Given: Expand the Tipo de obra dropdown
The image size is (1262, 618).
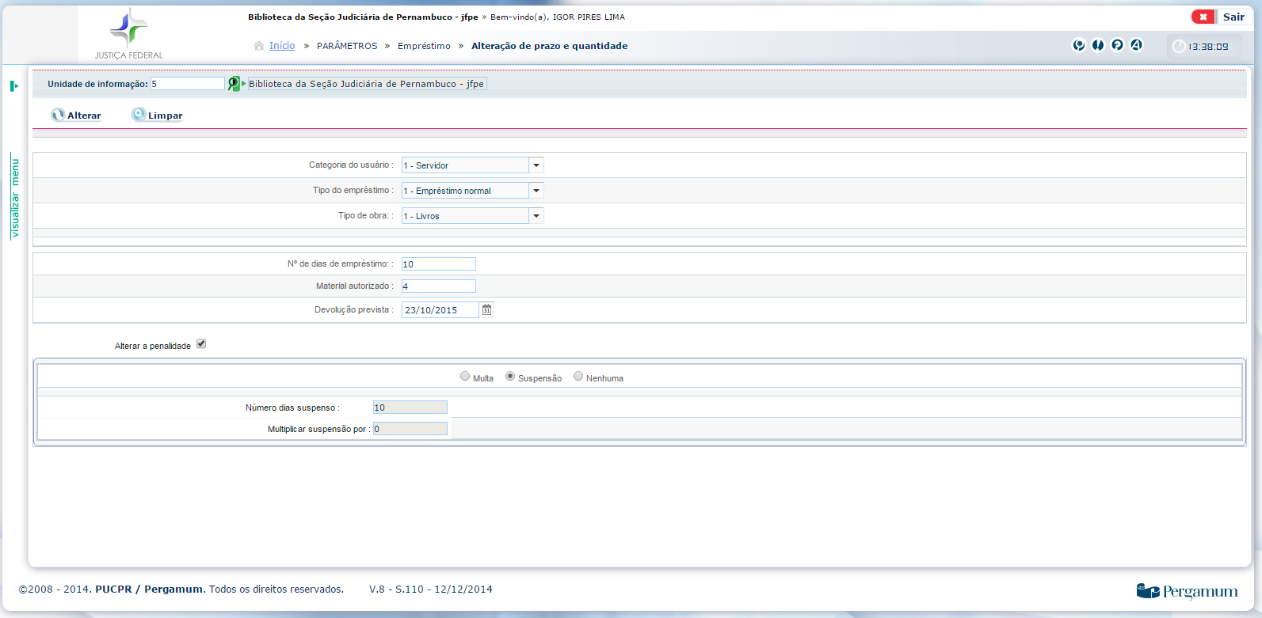Looking at the screenshot, I should [536, 216].
